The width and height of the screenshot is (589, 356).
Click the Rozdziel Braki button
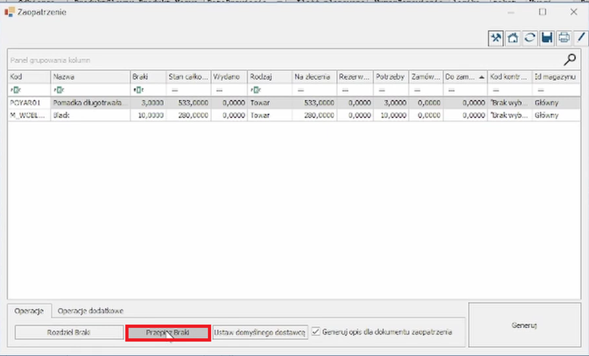[x=69, y=333]
